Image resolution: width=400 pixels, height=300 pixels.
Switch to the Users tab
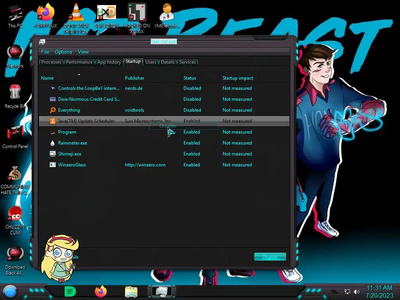151,62
